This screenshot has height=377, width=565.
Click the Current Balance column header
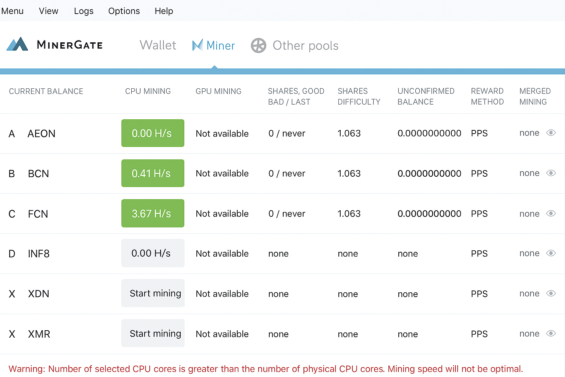click(x=46, y=91)
